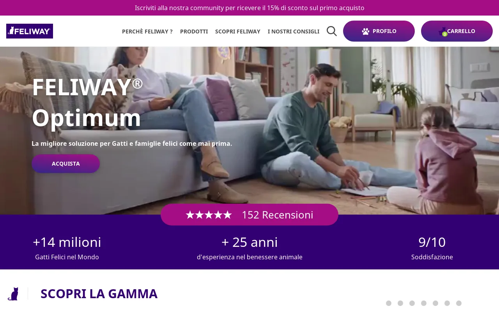499x311 pixels.
Task: Expand Scopri Feliway navigation item
Action: [238, 31]
